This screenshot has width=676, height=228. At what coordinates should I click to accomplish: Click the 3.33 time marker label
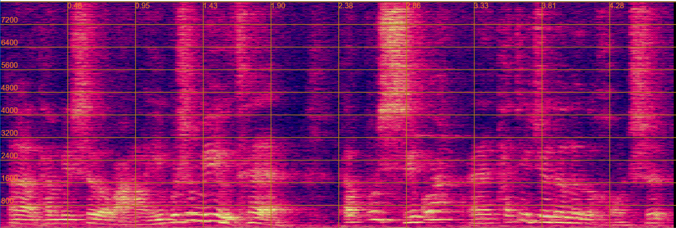(481, 6)
